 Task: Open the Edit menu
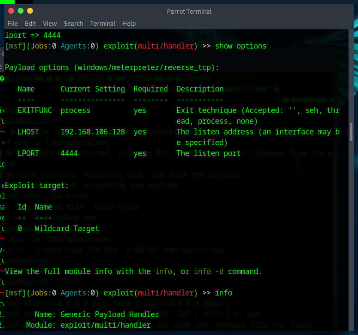(30, 24)
